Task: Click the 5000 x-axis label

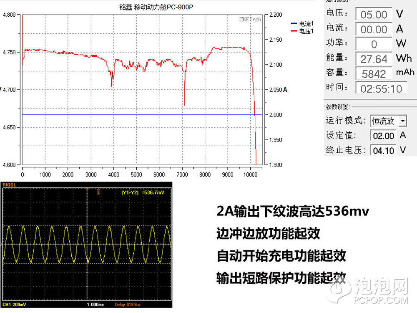Action: point(136,174)
